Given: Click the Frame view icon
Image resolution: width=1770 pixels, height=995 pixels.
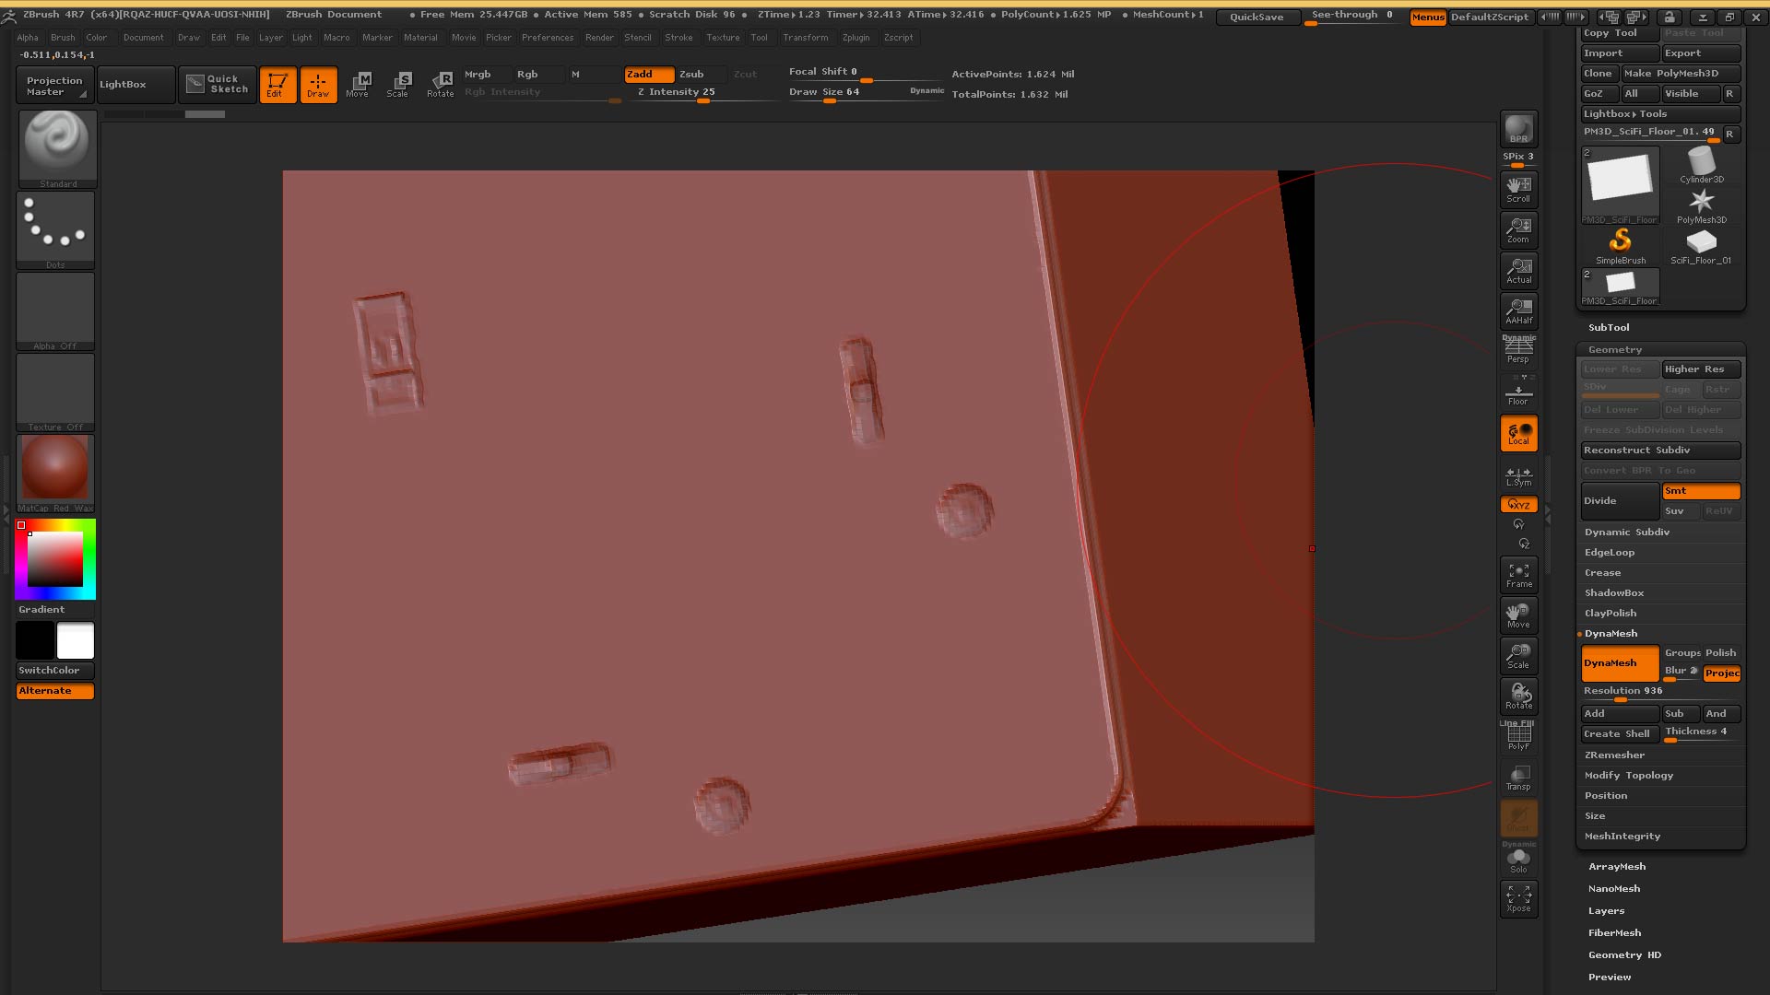Looking at the screenshot, I should point(1518,575).
